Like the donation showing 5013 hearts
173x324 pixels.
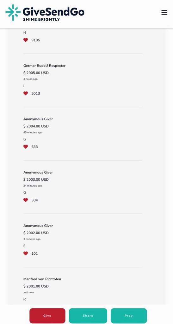click(x=26, y=93)
